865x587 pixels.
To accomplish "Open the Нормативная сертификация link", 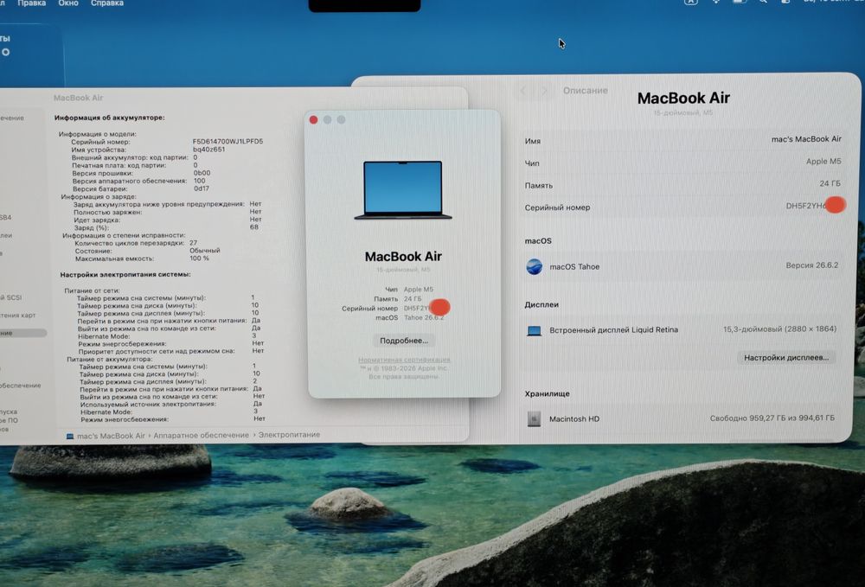I will pos(404,360).
